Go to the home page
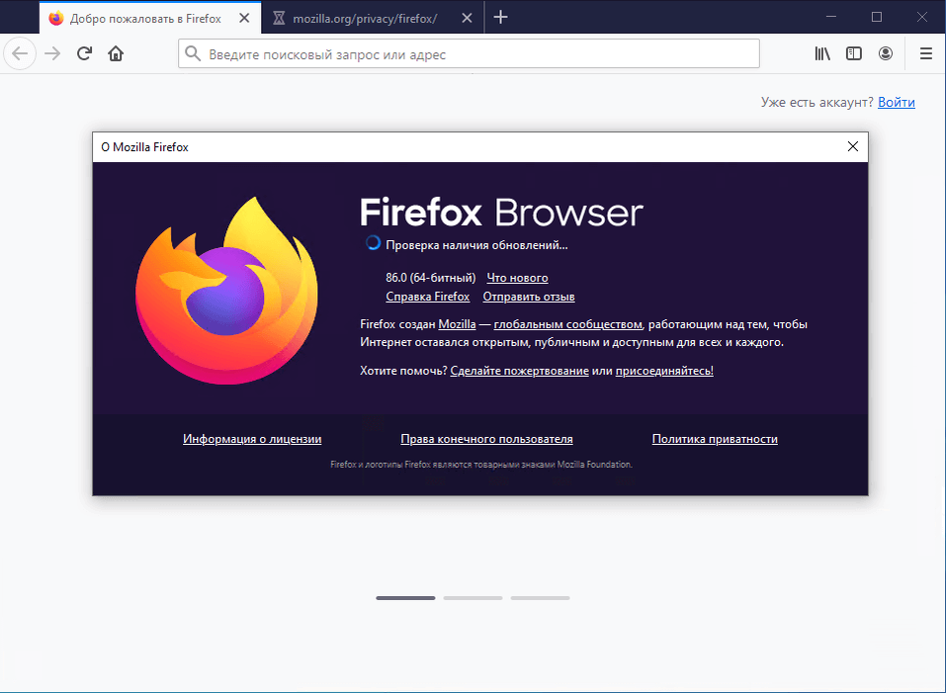This screenshot has height=693, width=946. [116, 53]
